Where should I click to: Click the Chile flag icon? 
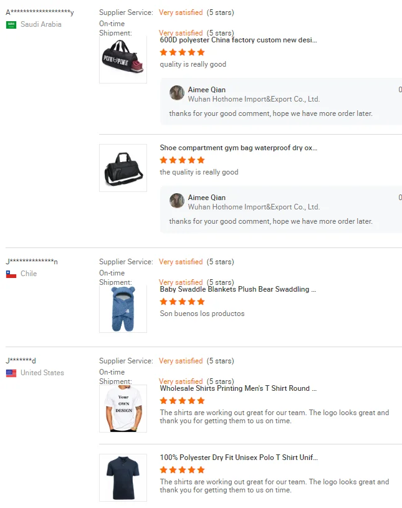[x=11, y=274]
